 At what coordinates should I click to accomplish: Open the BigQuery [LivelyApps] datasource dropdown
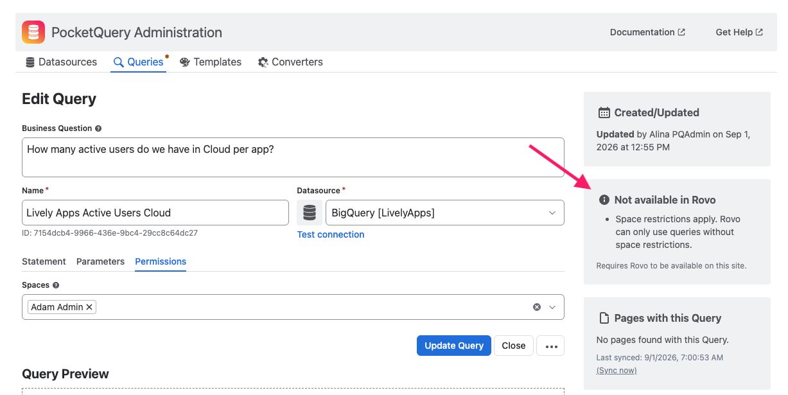[445, 213]
